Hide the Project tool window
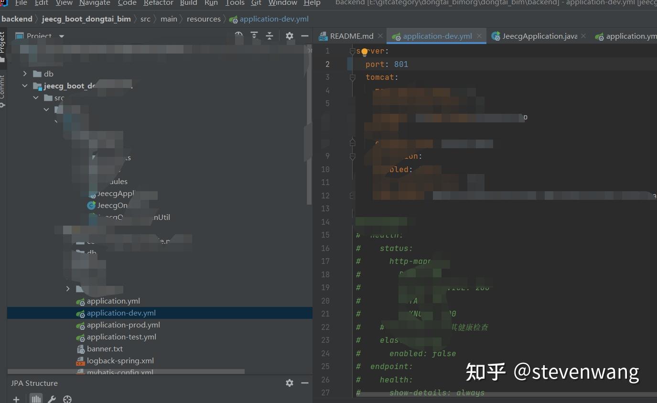 point(304,36)
